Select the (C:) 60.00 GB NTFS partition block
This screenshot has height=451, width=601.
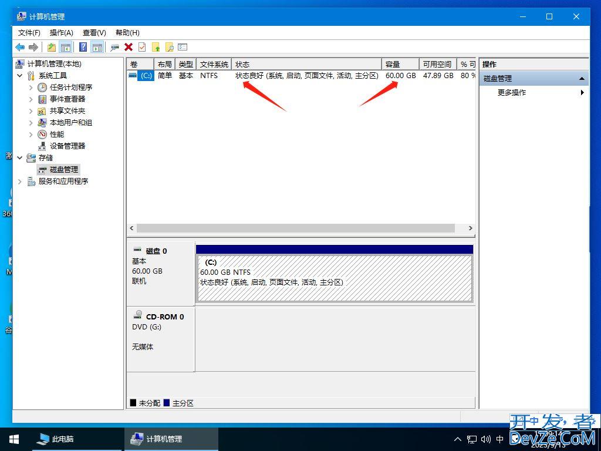pyautogui.click(x=335, y=278)
